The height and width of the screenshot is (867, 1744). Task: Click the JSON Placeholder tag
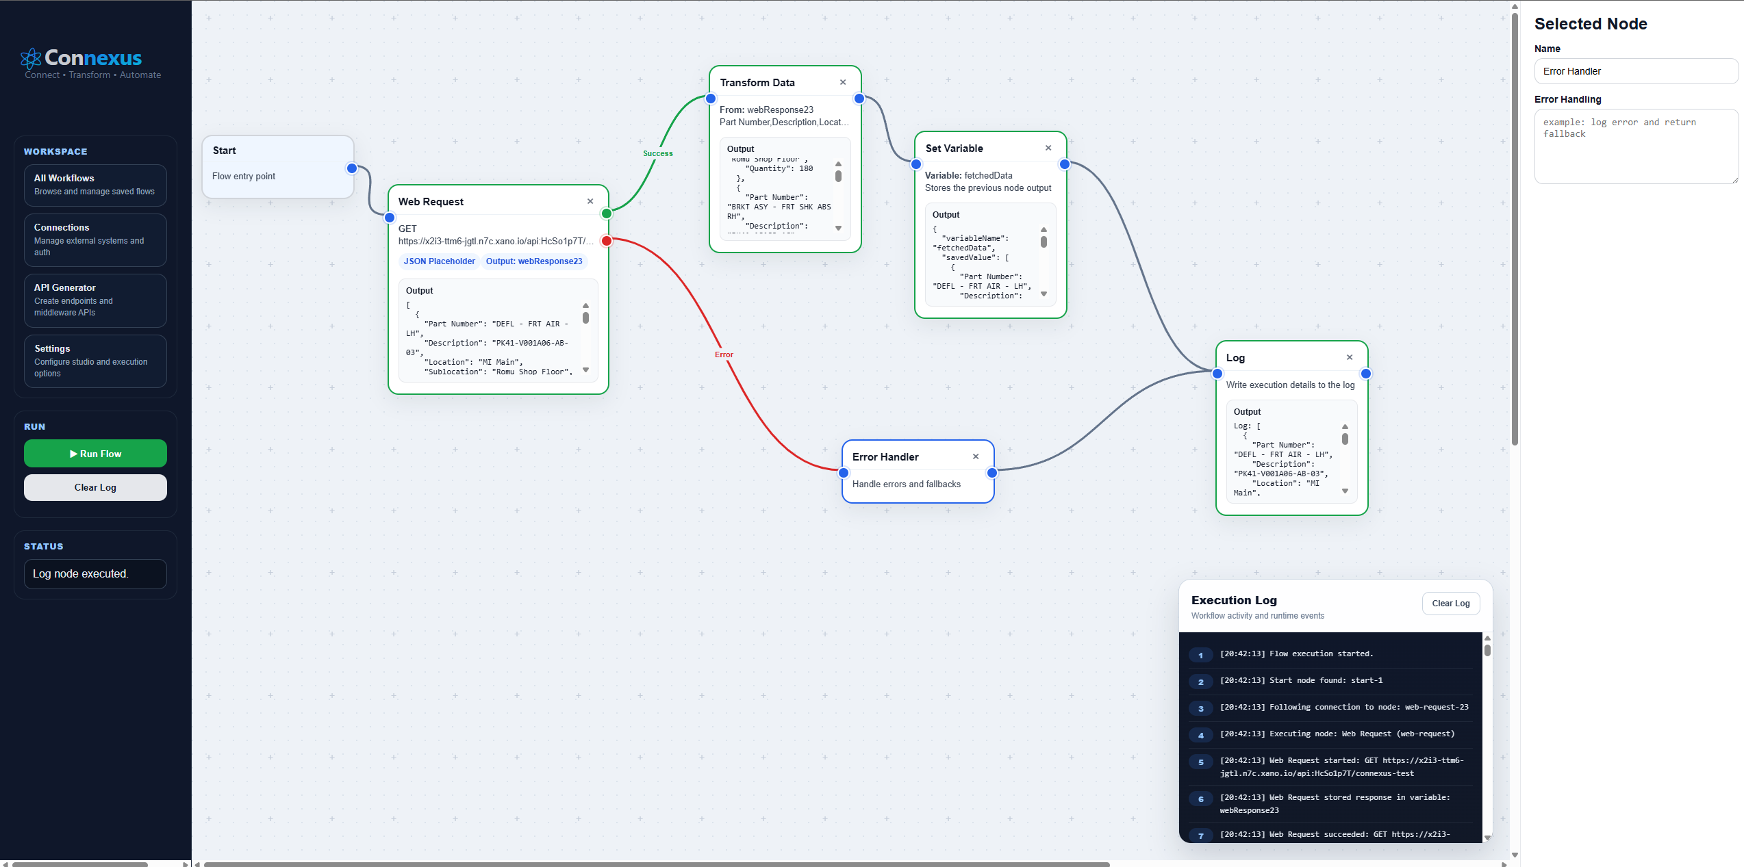coord(439,261)
